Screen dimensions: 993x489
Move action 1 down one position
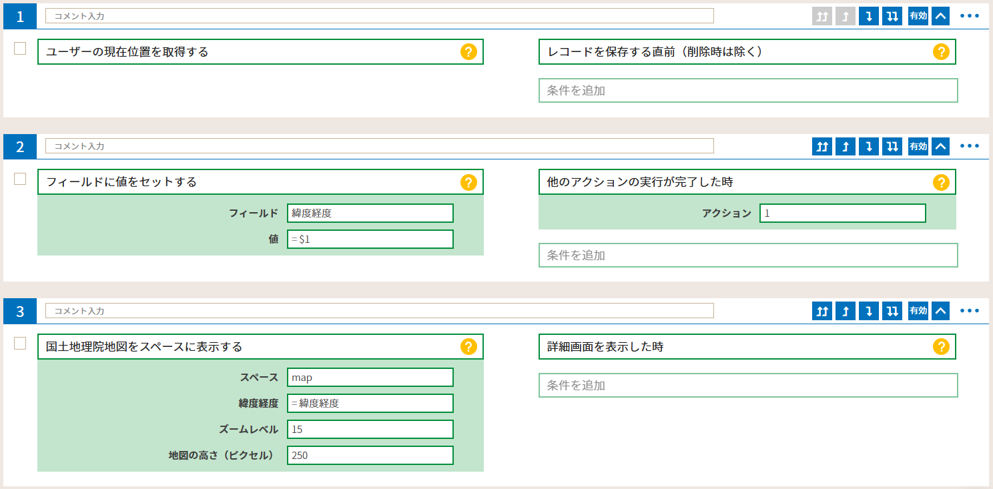click(868, 17)
